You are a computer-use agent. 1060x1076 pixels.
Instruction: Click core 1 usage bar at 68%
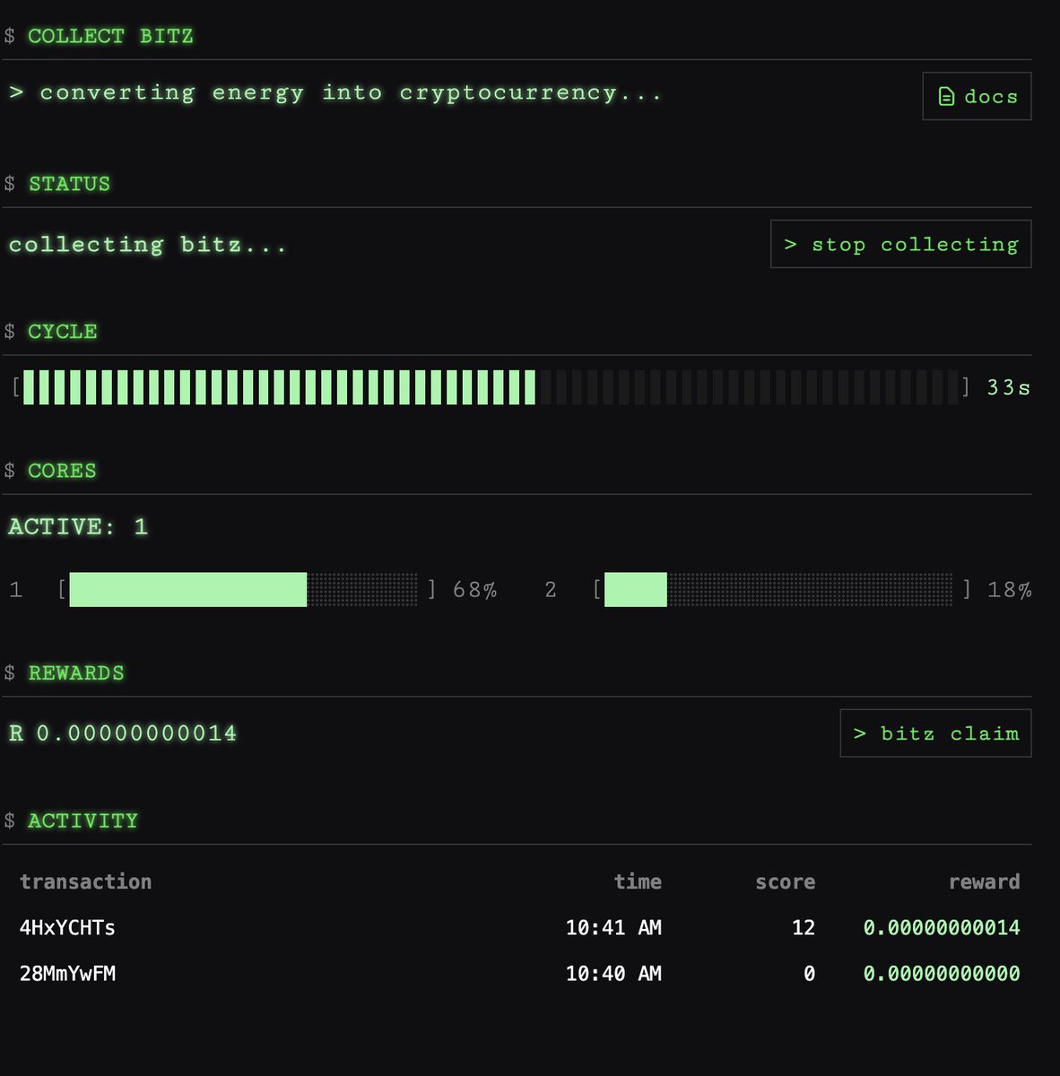tap(242, 590)
